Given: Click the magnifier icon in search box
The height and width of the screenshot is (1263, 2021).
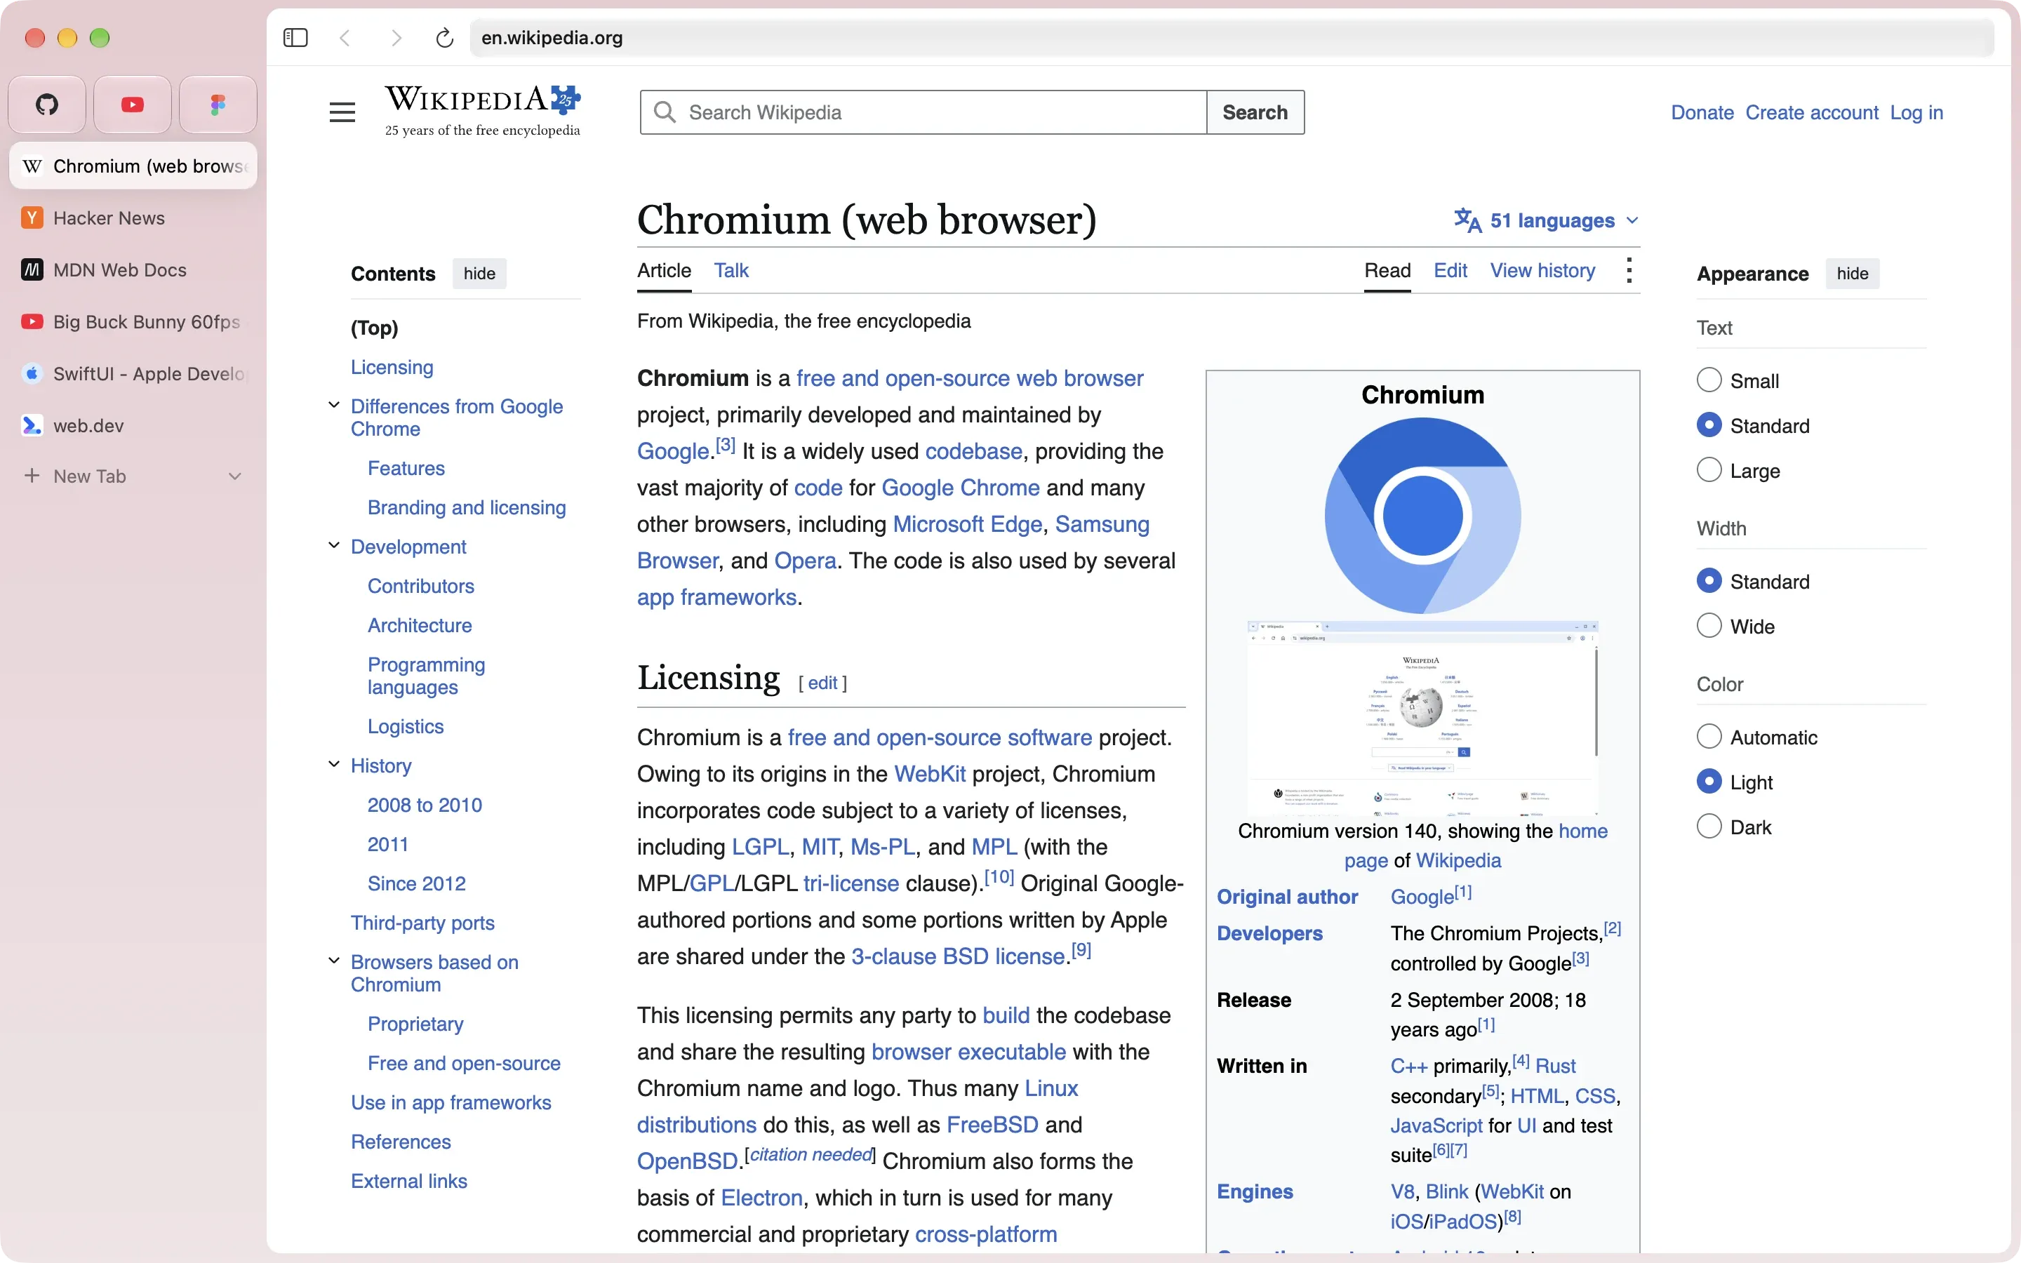Looking at the screenshot, I should (x=665, y=112).
